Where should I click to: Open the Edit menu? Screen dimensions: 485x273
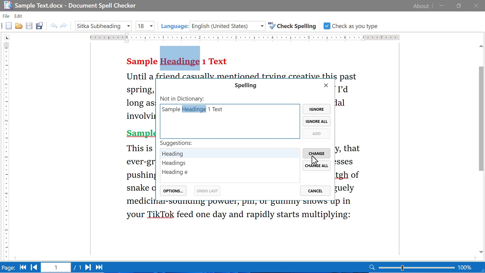pos(18,16)
